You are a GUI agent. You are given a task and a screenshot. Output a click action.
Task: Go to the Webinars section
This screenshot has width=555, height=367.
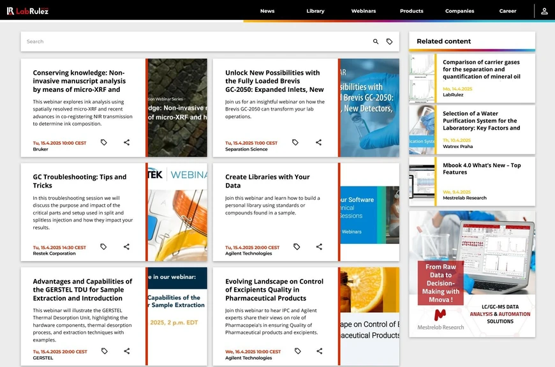364,11
